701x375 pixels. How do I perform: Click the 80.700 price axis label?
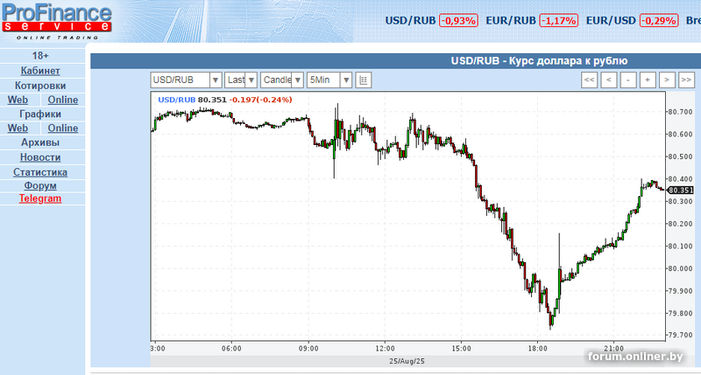coord(680,112)
